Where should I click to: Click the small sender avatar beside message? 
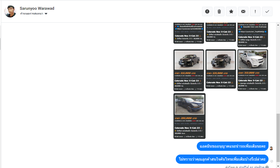(271, 148)
